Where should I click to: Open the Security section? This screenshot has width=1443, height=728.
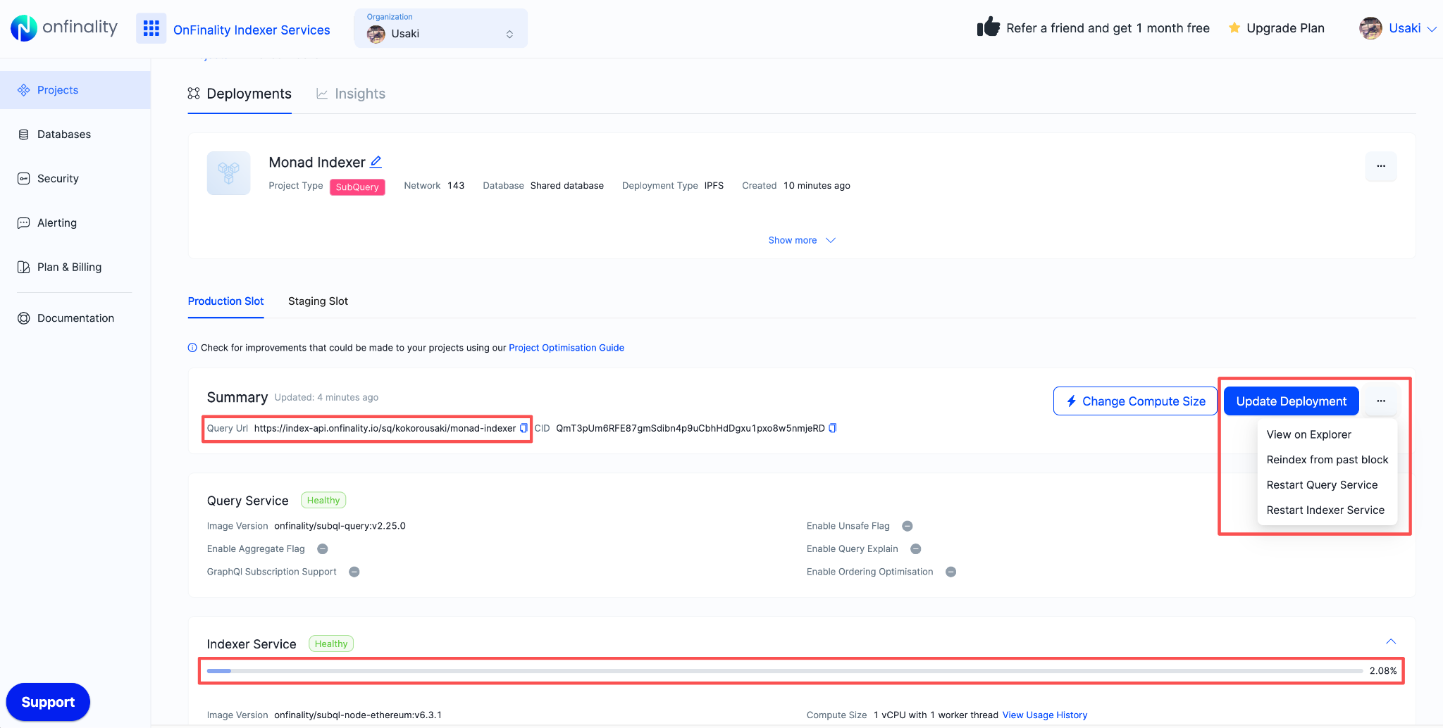pyautogui.click(x=58, y=178)
